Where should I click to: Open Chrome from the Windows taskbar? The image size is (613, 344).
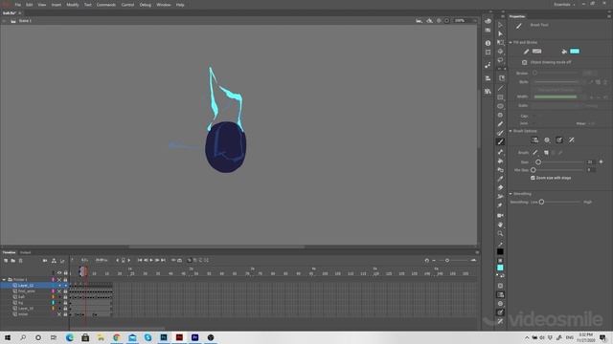tap(117, 337)
